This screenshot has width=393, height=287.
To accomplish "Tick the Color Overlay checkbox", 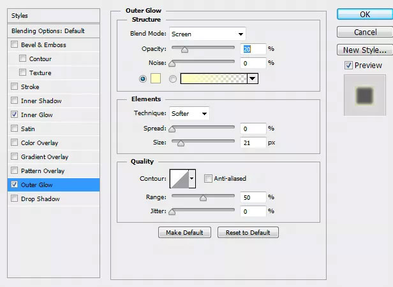I will click(15, 143).
